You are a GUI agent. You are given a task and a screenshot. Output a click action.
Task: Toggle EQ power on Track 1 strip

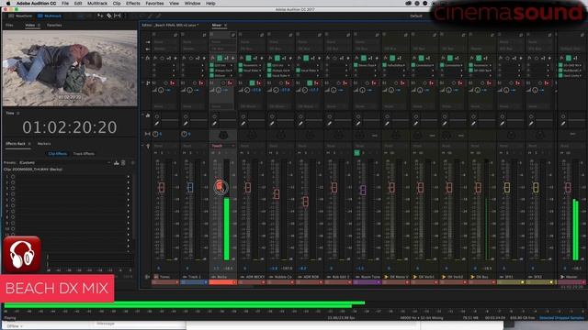click(x=186, y=116)
